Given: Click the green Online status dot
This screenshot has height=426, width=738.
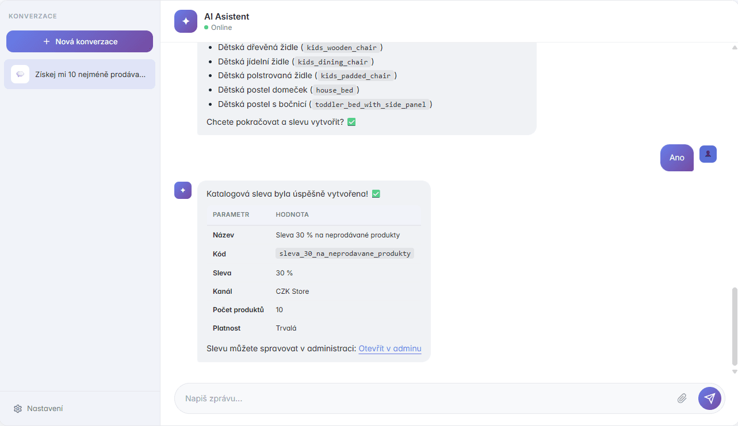Looking at the screenshot, I should tap(208, 26).
